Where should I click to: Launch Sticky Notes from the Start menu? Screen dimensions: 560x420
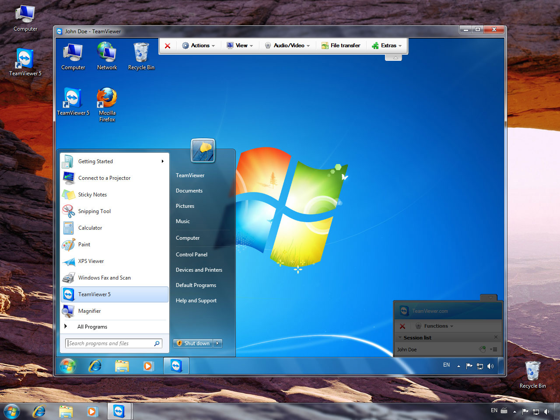pyautogui.click(x=92, y=195)
